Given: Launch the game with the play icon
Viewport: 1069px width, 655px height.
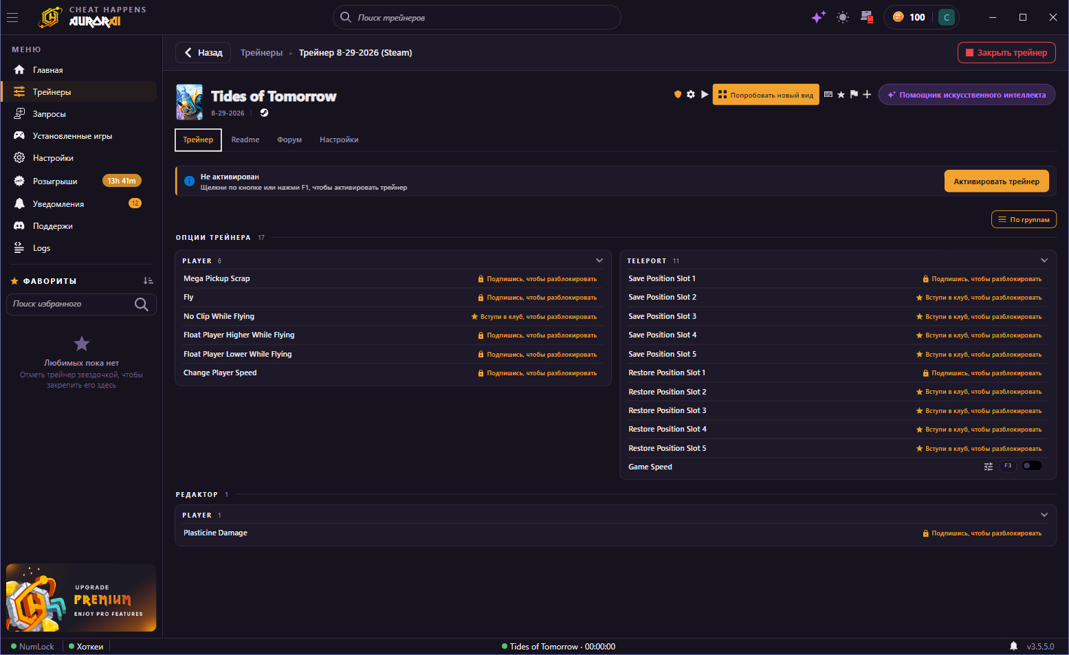Looking at the screenshot, I should (705, 95).
